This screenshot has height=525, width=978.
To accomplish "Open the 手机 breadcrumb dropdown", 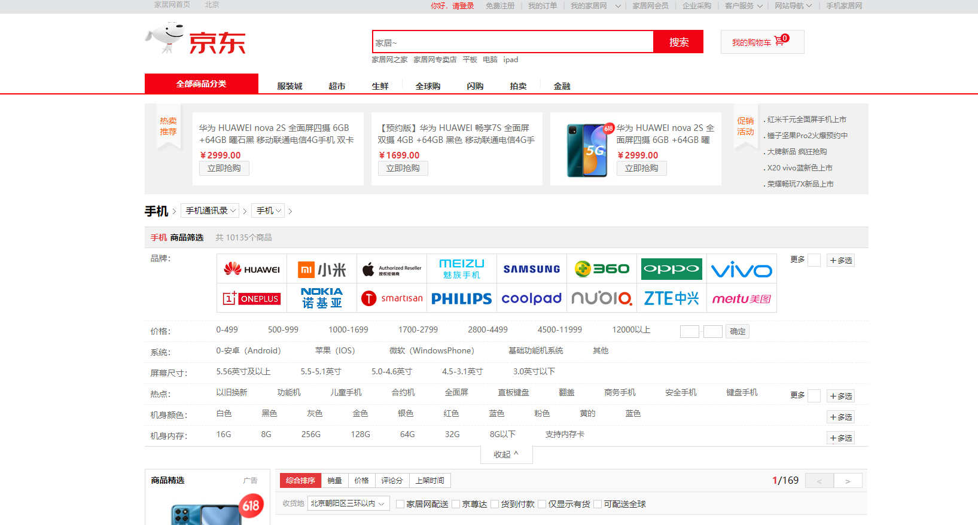I will pyautogui.click(x=268, y=210).
